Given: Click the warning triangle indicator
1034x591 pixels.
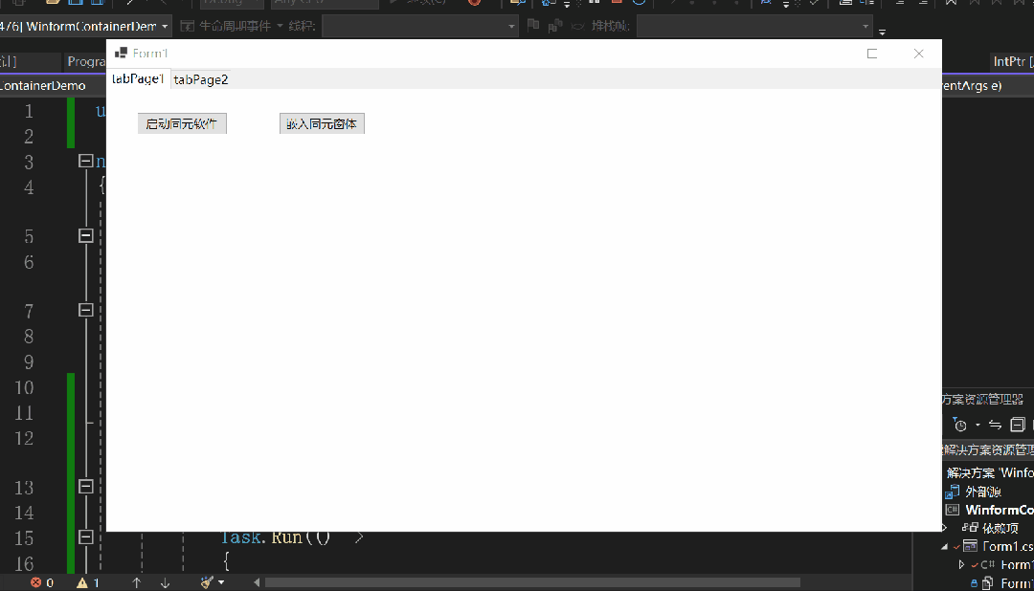Looking at the screenshot, I should (x=82, y=582).
